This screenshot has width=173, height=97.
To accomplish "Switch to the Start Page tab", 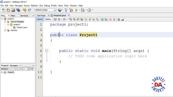I will (x=41, y=16).
